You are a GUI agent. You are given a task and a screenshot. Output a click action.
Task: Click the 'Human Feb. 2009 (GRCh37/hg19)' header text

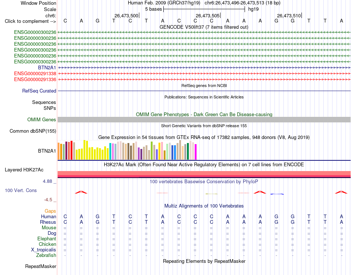point(164,3)
